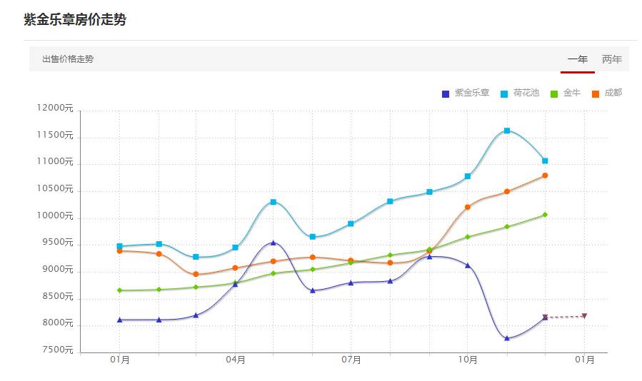Switch to the 两年 tab

611,59
